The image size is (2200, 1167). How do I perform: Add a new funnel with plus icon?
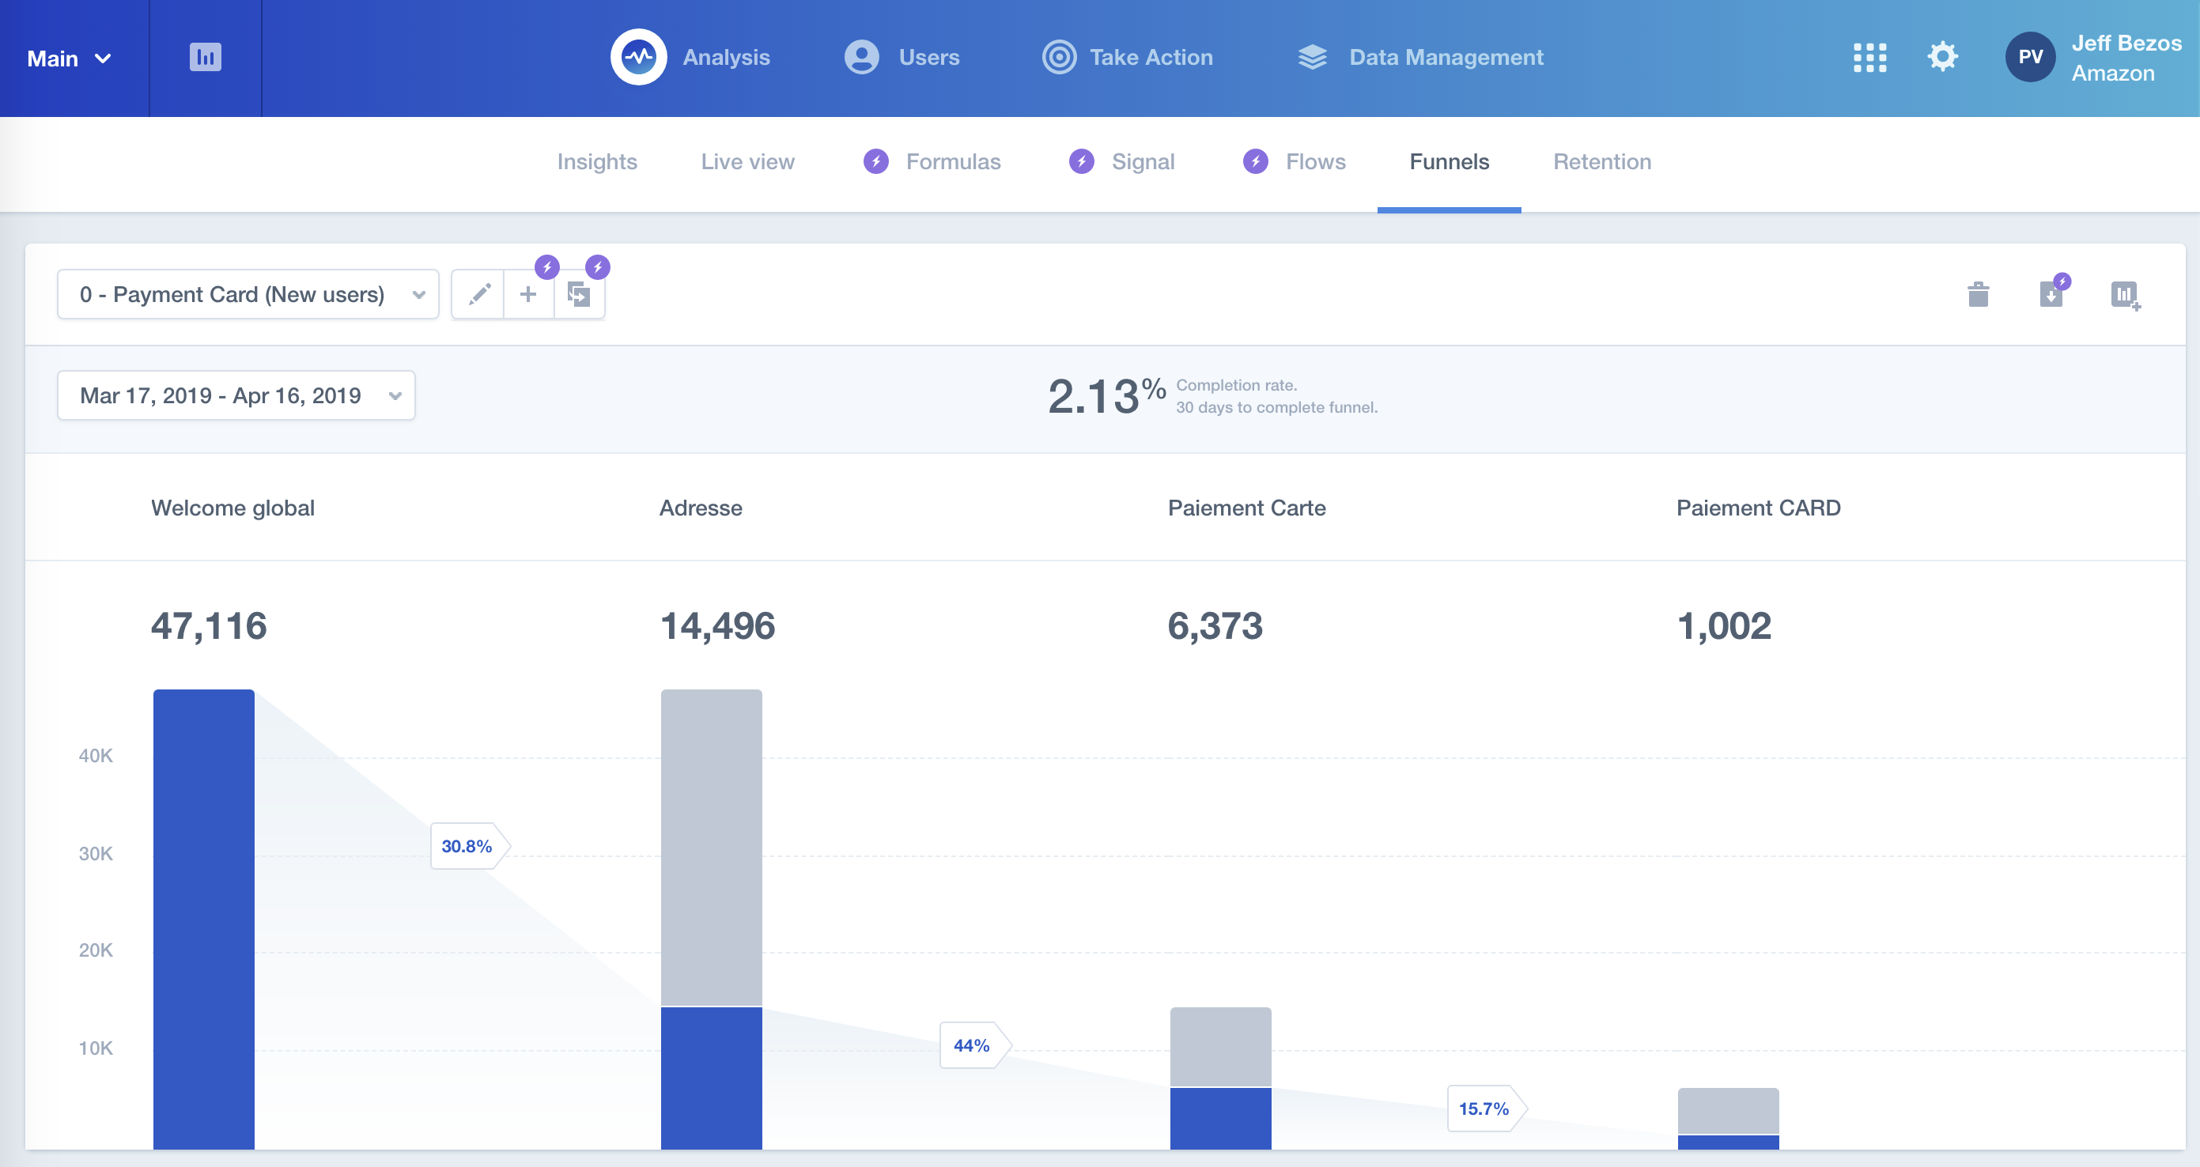click(x=529, y=295)
